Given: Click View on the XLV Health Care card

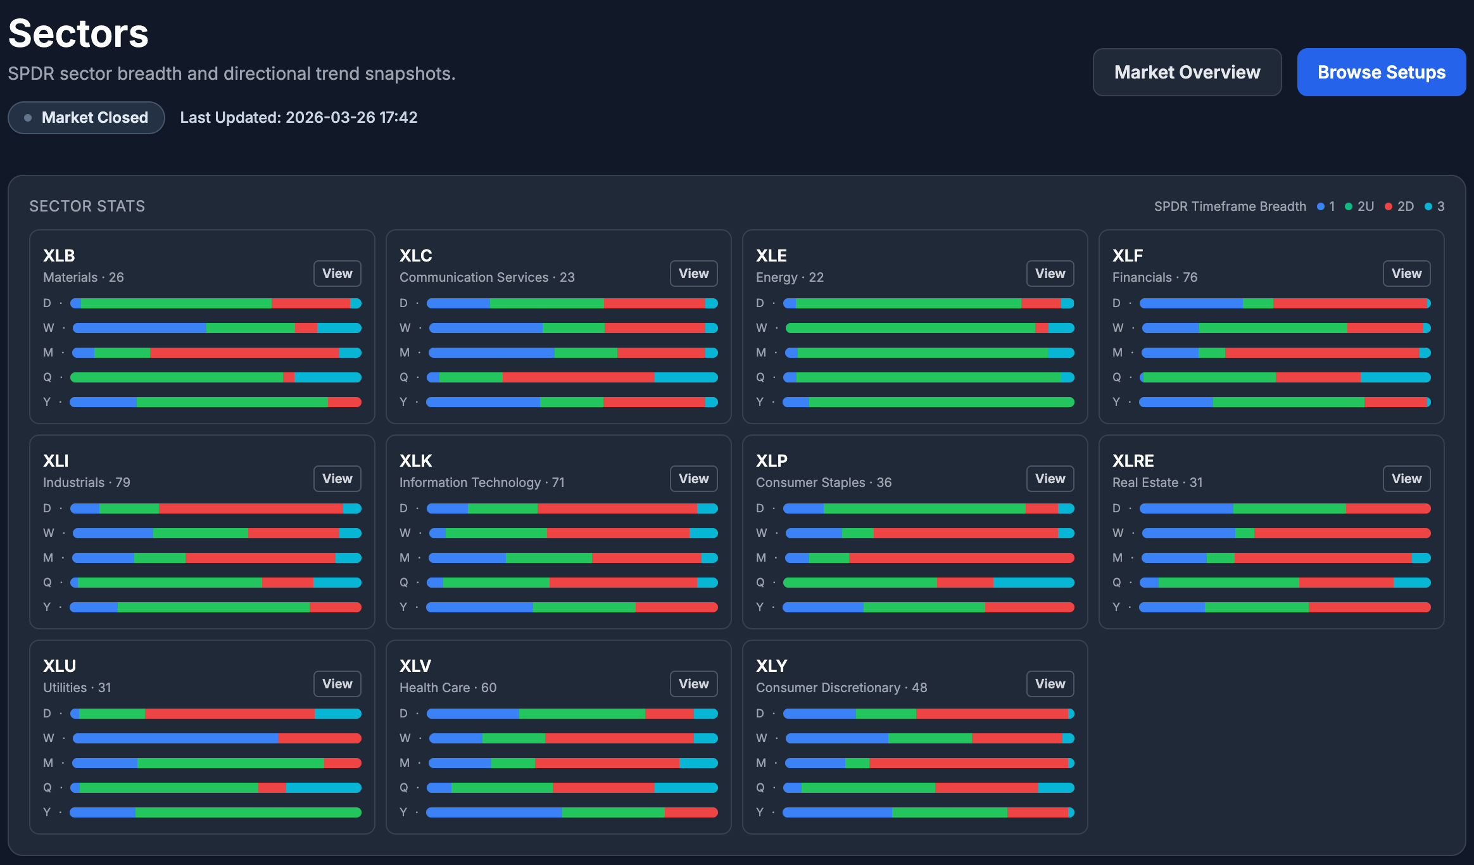Looking at the screenshot, I should [693, 684].
